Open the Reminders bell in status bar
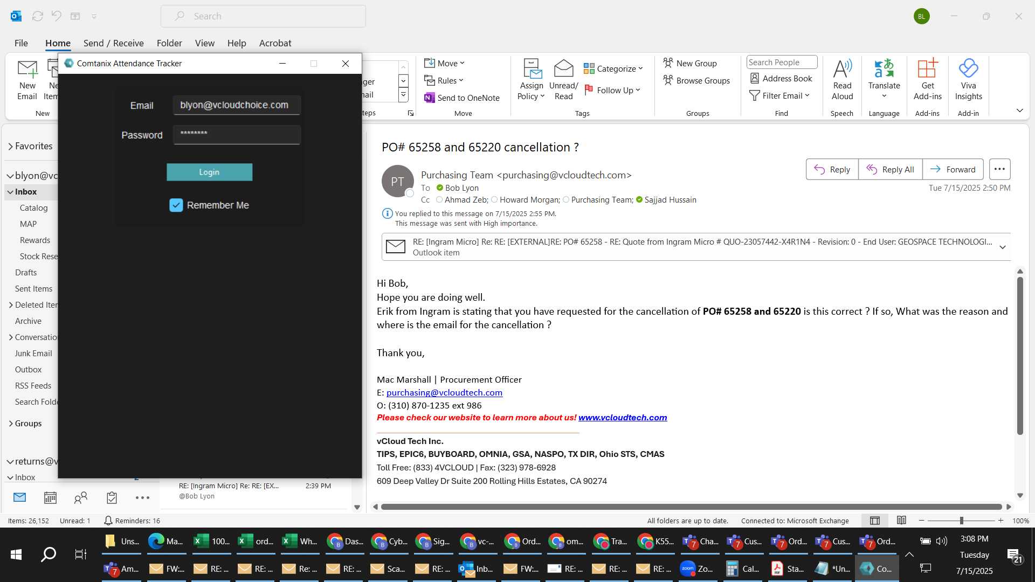Image resolution: width=1035 pixels, height=582 pixels. tap(108, 521)
